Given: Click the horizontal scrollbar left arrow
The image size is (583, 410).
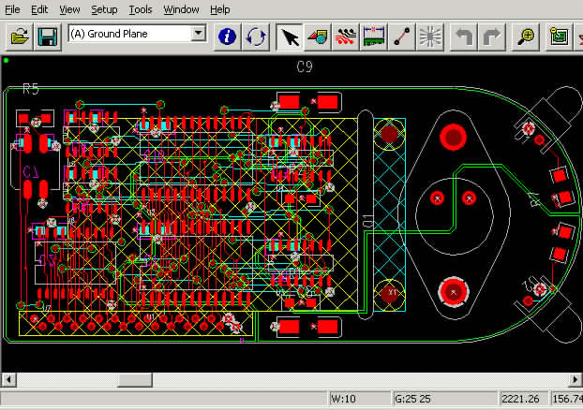Looking at the screenshot, I should (x=8, y=379).
